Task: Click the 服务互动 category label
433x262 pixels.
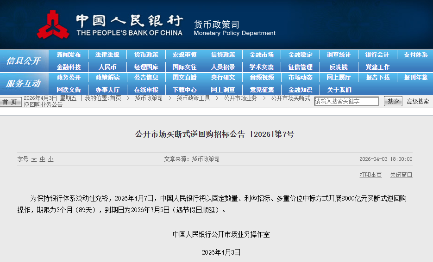Action: coord(23,84)
